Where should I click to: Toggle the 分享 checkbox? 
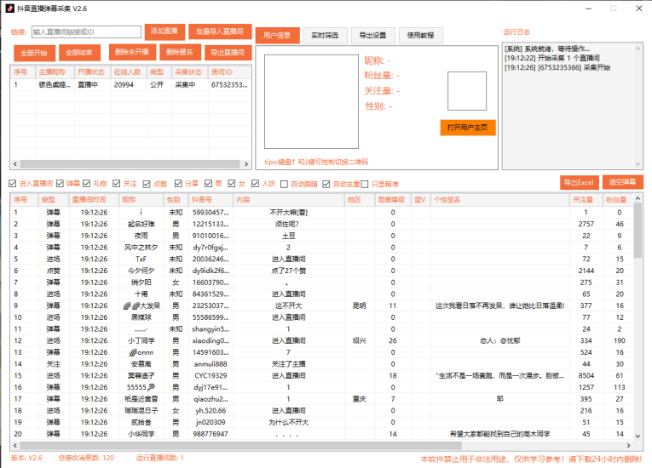point(178,184)
